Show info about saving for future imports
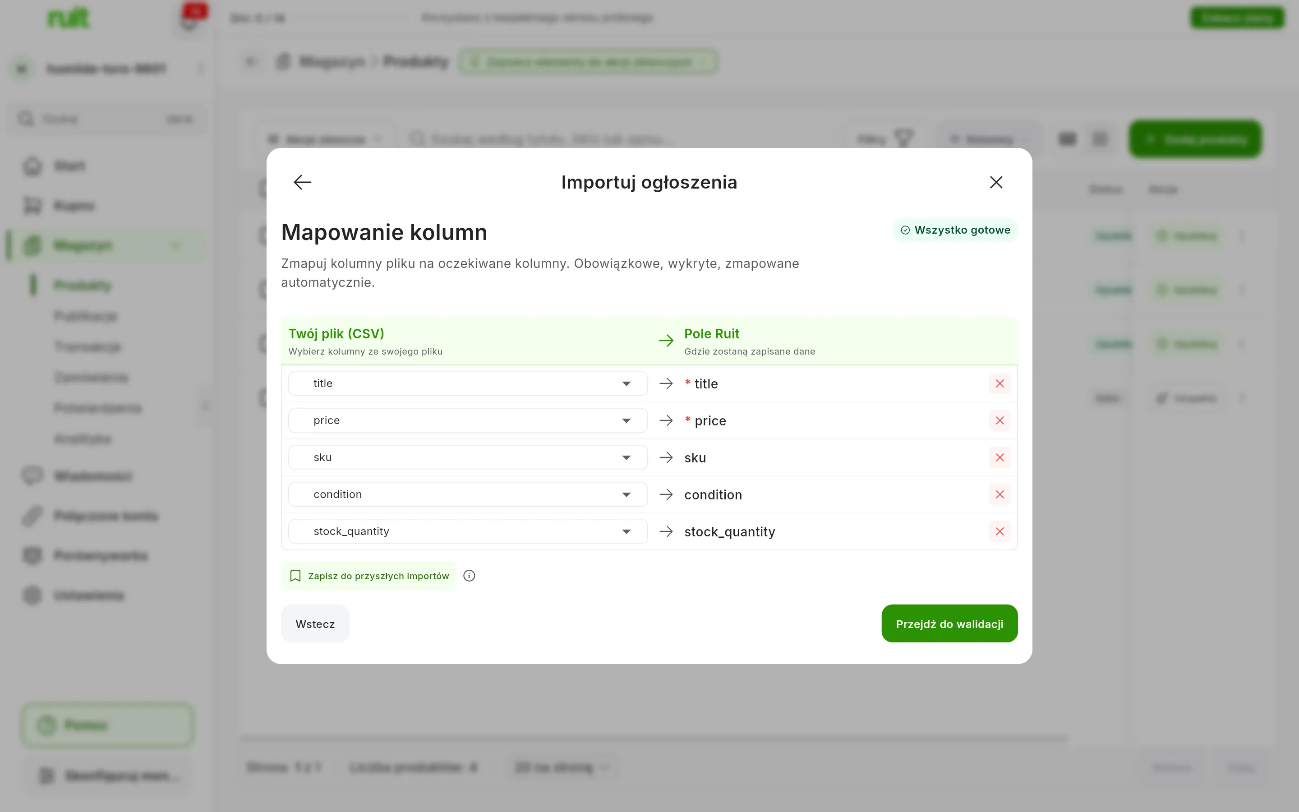Image resolution: width=1299 pixels, height=812 pixels. pyautogui.click(x=469, y=576)
